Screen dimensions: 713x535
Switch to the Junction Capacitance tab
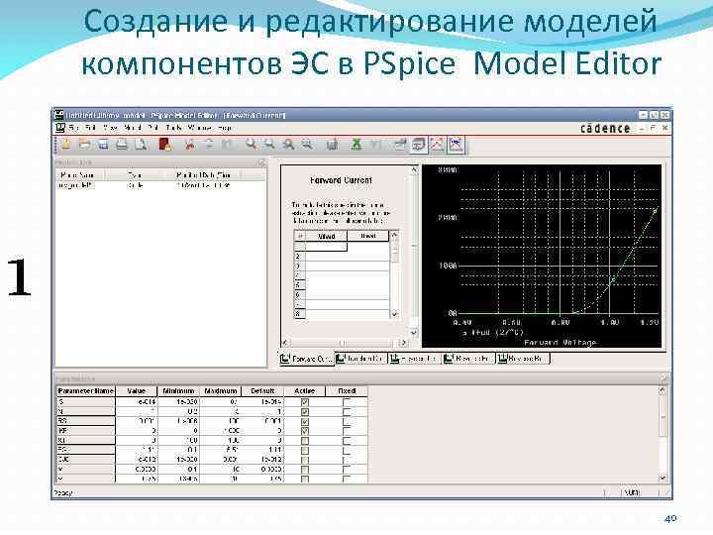click(x=360, y=359)
